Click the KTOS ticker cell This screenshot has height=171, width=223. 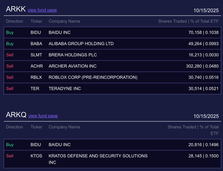36,156
